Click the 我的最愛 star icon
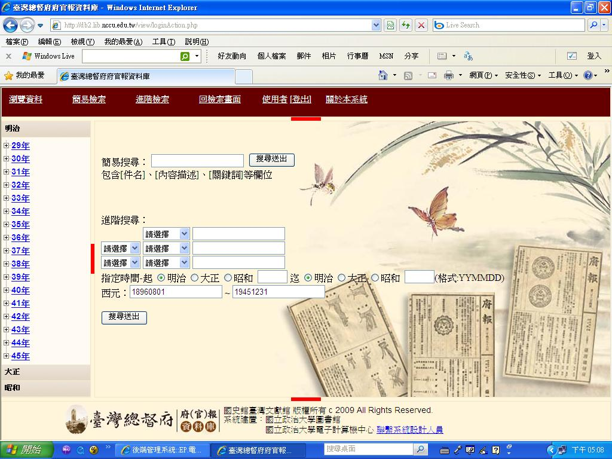The height and width of the screenshot is (459, 612). pos(10,76)
